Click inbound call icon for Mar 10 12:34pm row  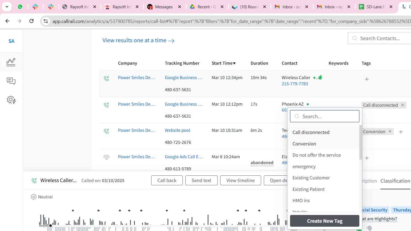[106, 78]
